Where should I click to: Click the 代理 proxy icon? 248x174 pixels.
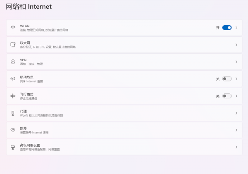click(13, 113)
